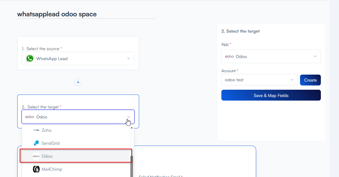Click Save & Map Fields button

pos(271,95)
